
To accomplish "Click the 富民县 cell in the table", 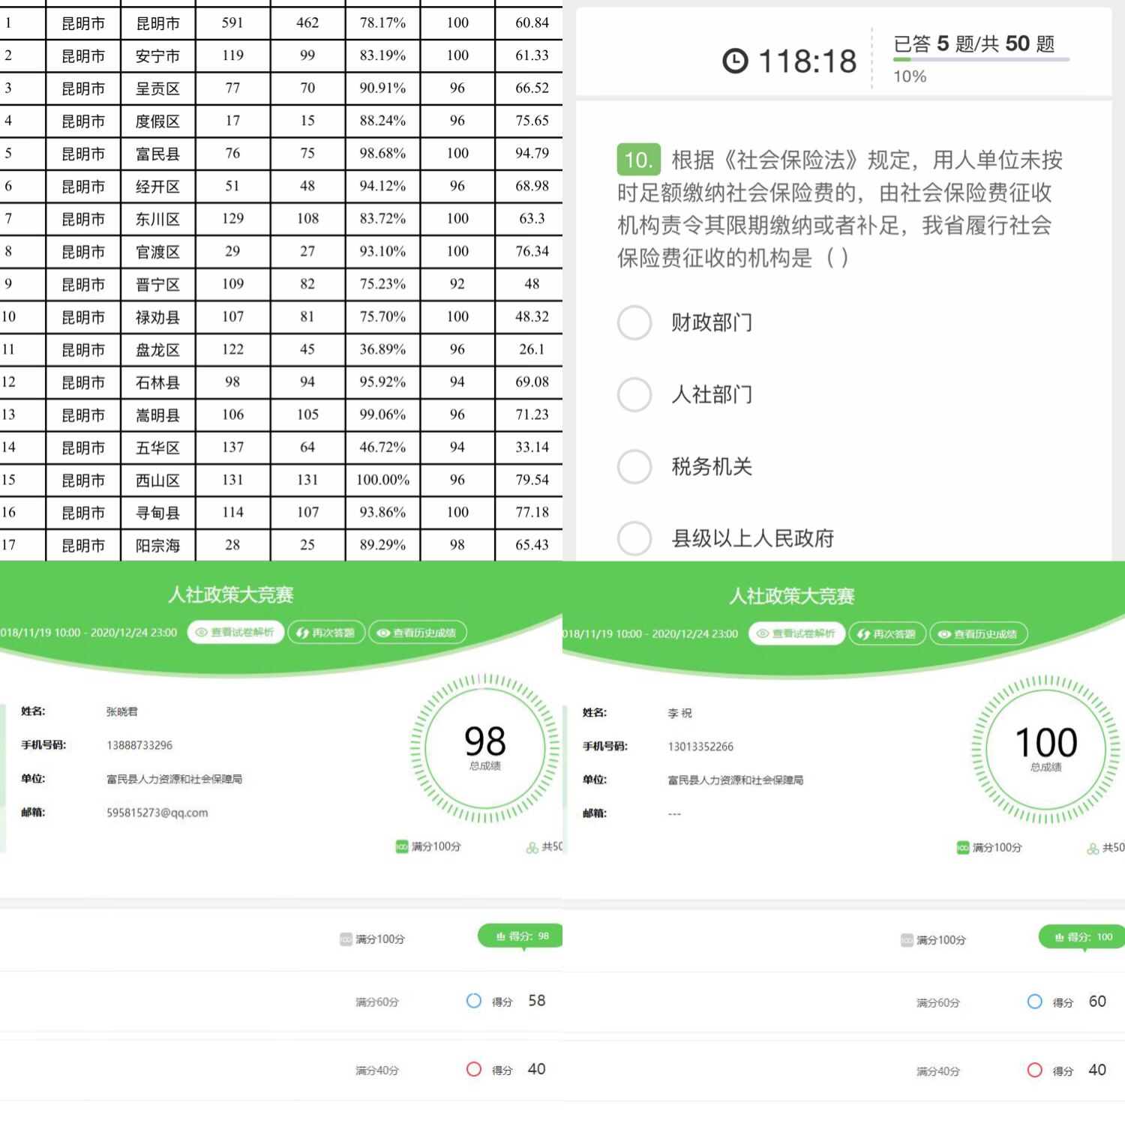I will tap(157, 154).
